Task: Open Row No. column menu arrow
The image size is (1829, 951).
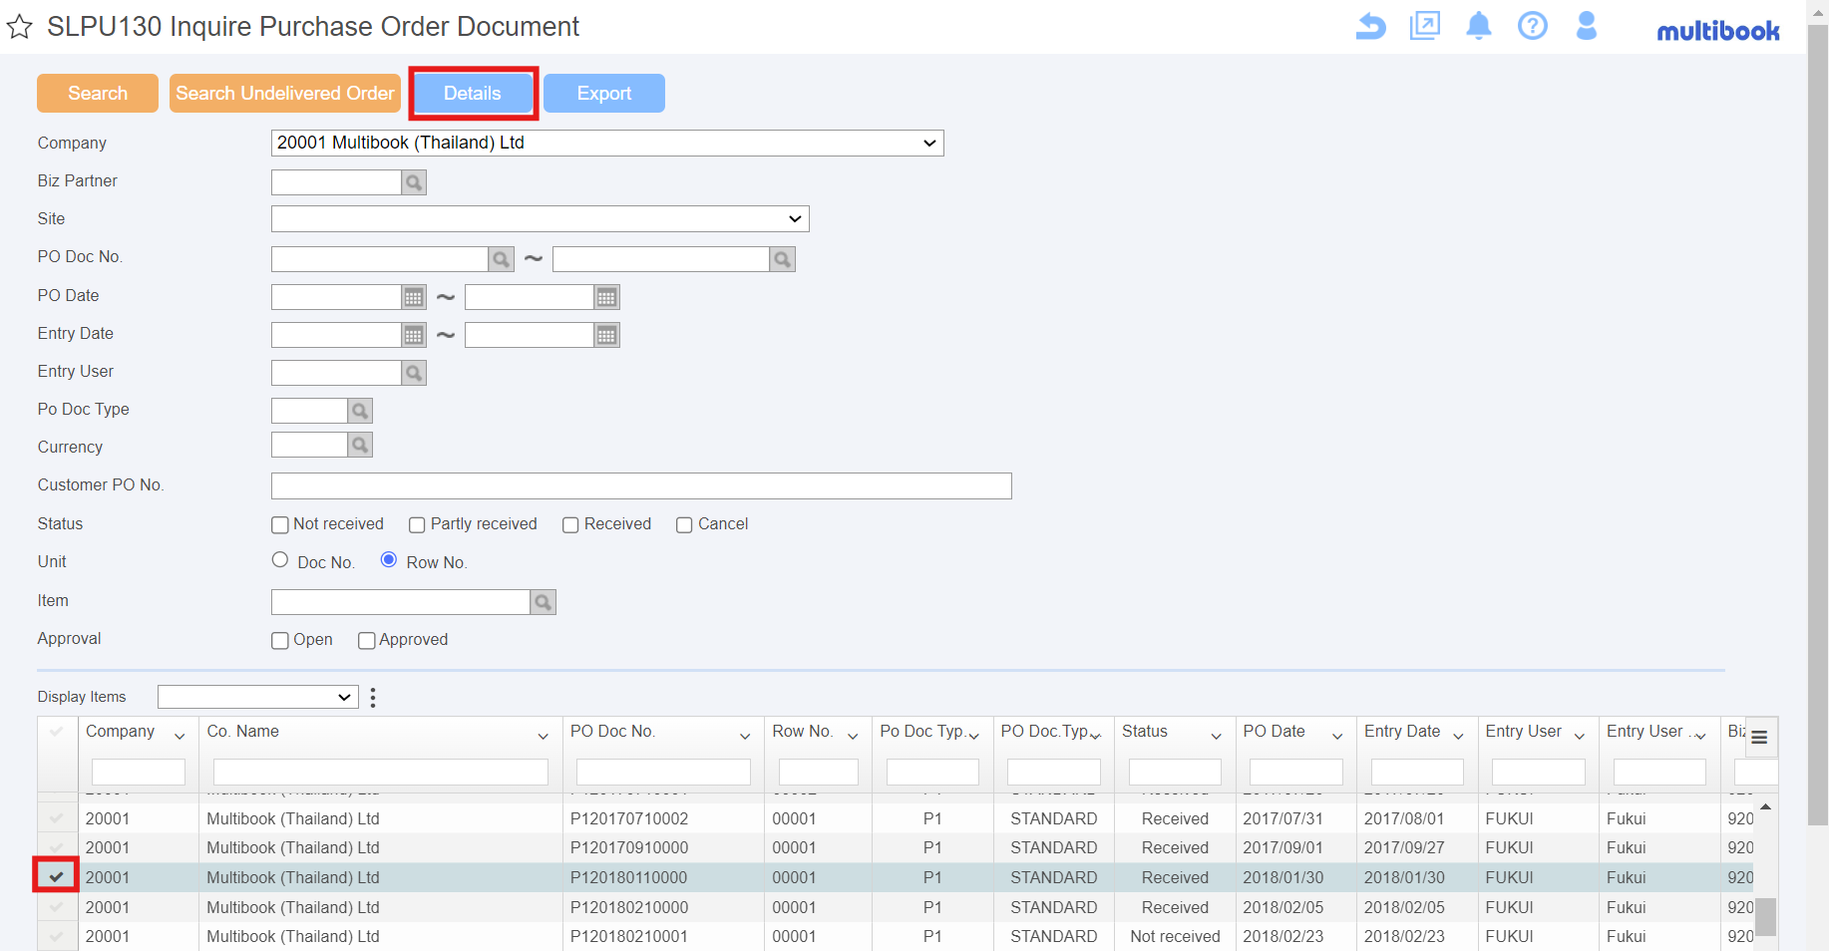Action: click(x=854, y=737)
